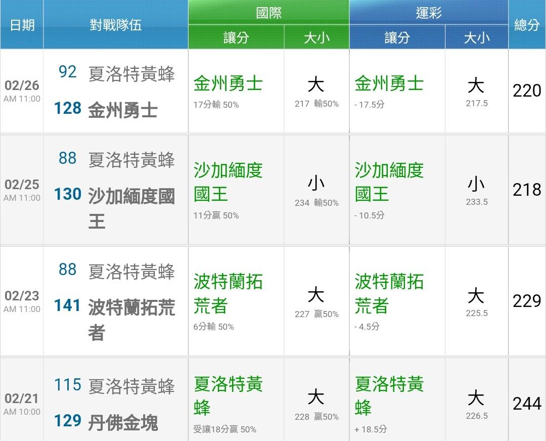Click green 沙加緬度國王 under 國際 讓分
Viewport: 546px width, 441px height.
pos(228,182)
